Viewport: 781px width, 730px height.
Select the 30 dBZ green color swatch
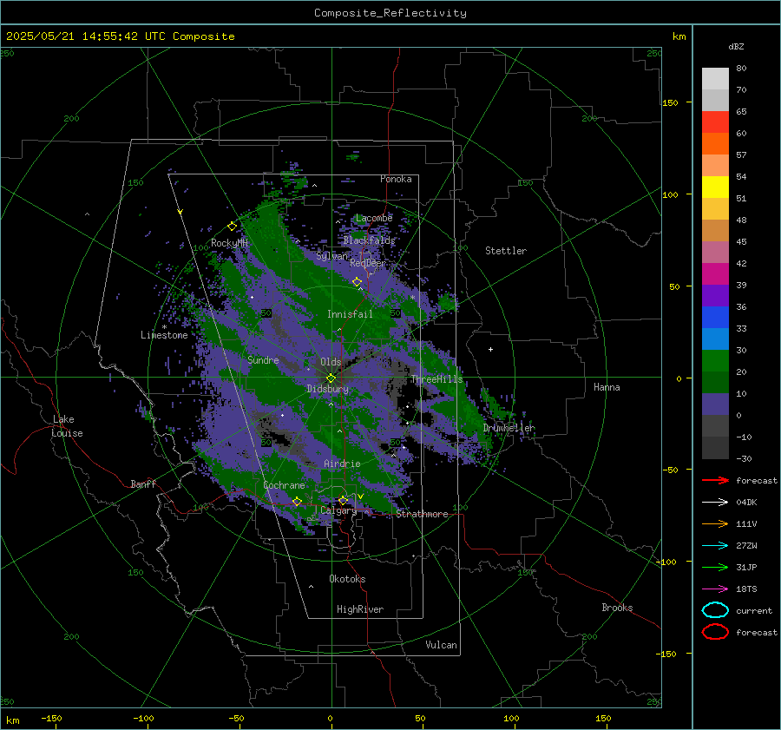pos(715,361)
